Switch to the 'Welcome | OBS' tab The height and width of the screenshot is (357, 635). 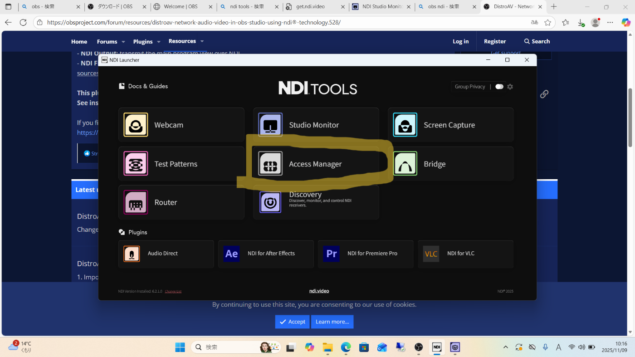184,7
